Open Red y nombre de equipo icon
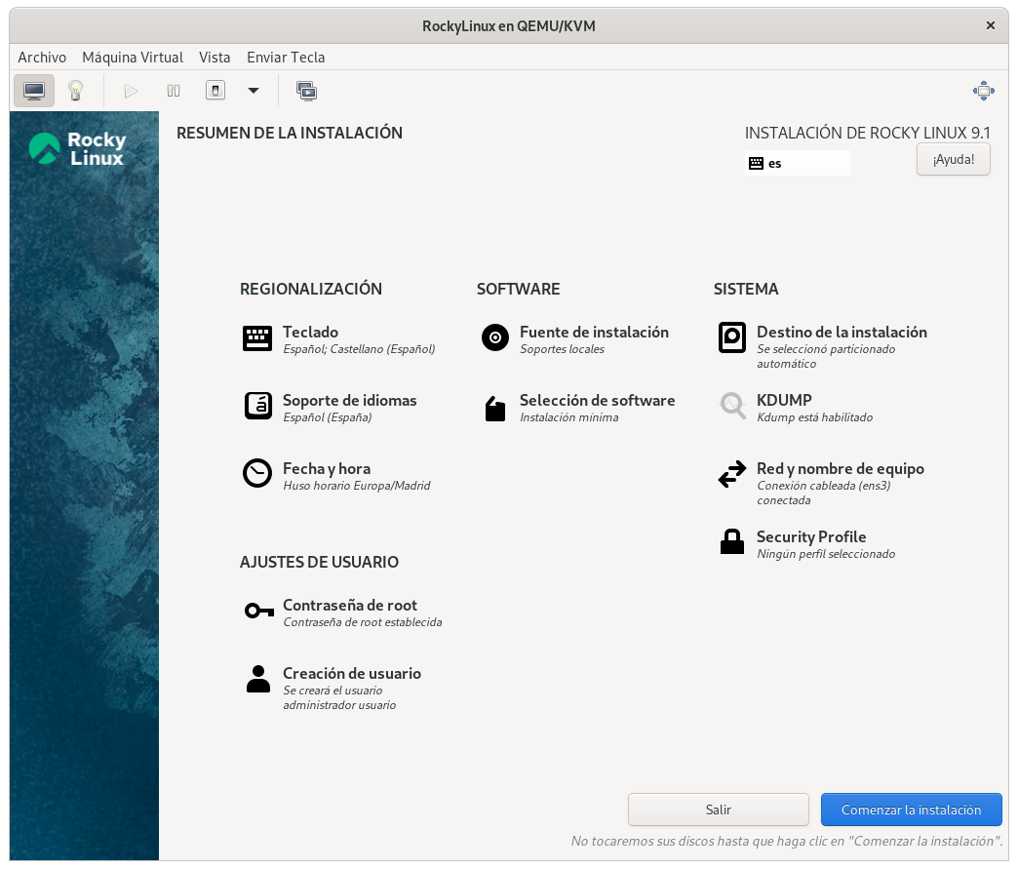Image resolution: width=1018 pixels, height=870 pixels. coord(732,475)
